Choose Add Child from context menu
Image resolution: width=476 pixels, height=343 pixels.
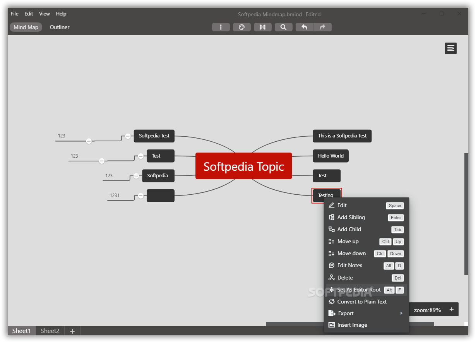349,229
